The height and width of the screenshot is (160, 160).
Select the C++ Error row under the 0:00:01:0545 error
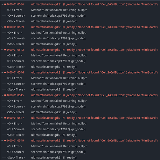point(14,101)
